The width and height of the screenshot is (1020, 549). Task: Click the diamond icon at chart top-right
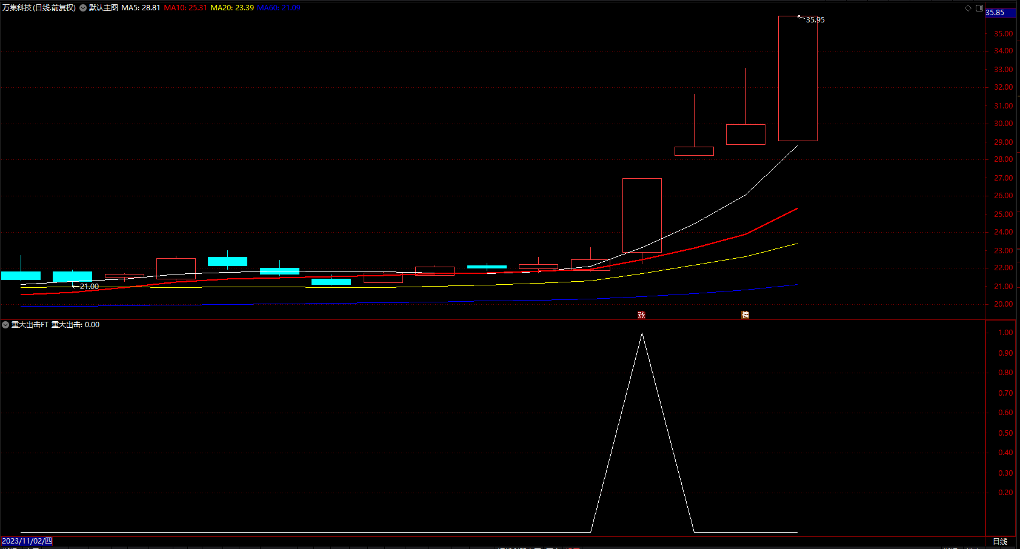968,8
